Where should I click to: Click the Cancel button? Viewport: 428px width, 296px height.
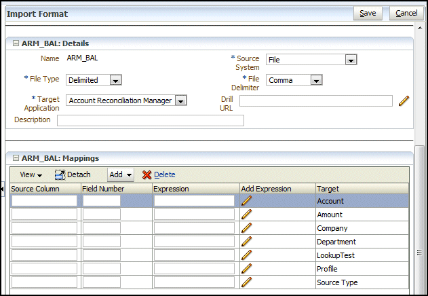tap(406, 13)
